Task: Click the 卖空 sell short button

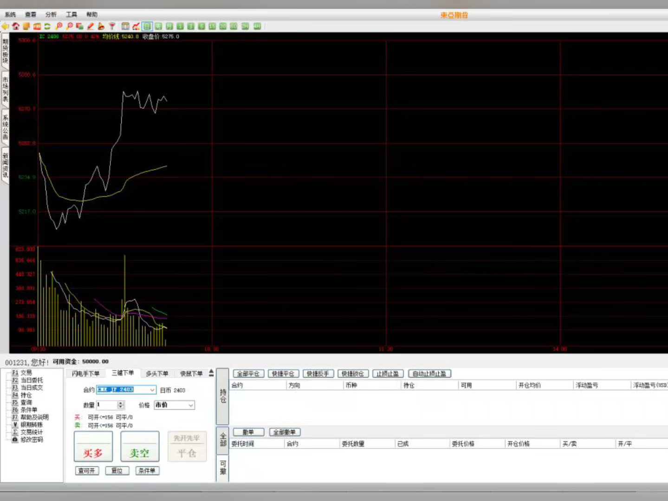Action: (x=140, y=446)
